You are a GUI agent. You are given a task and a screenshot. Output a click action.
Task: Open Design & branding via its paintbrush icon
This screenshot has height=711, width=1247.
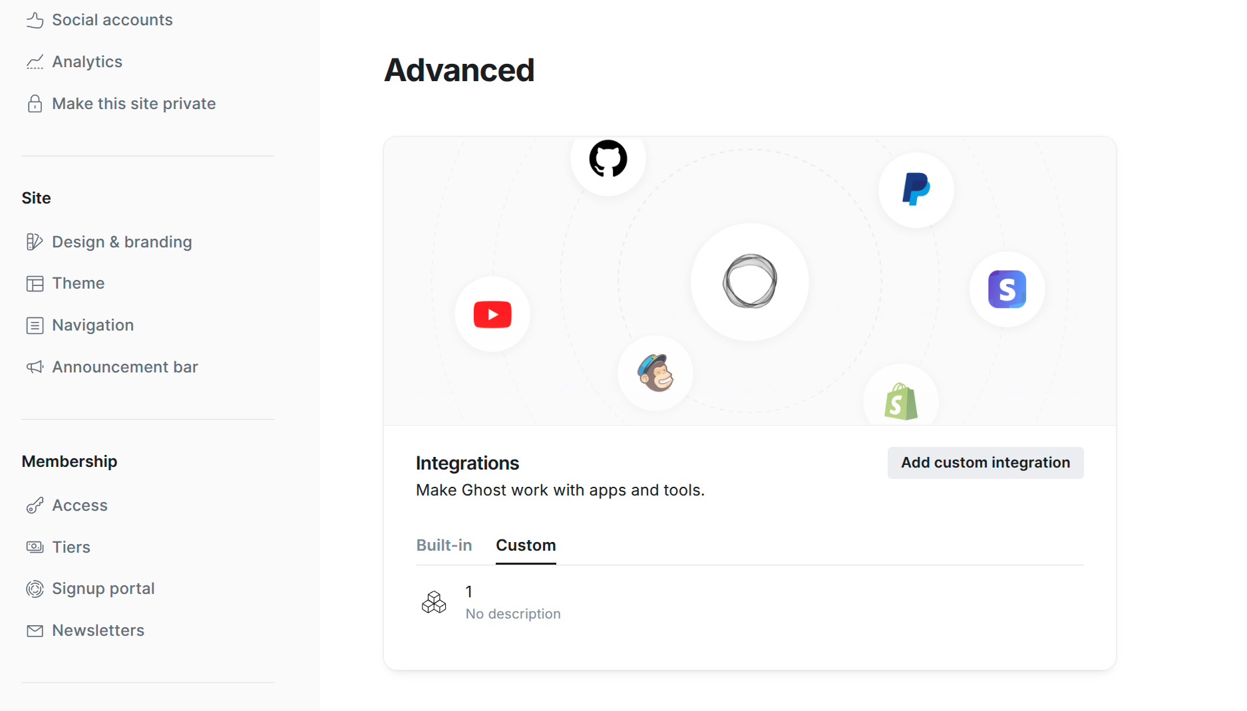(x=35, y=241)
